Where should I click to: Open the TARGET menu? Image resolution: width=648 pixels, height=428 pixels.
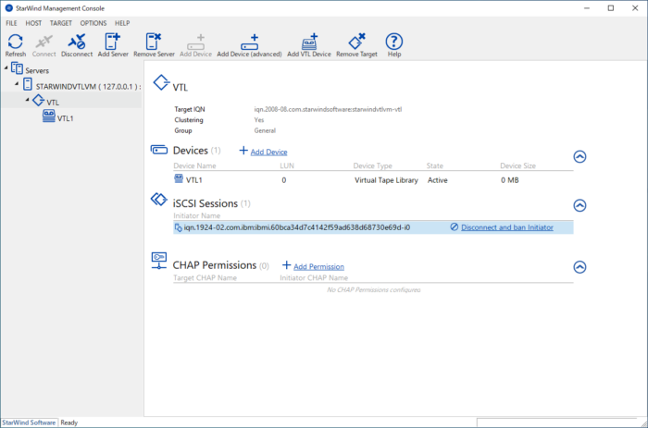tap(61, 23)
